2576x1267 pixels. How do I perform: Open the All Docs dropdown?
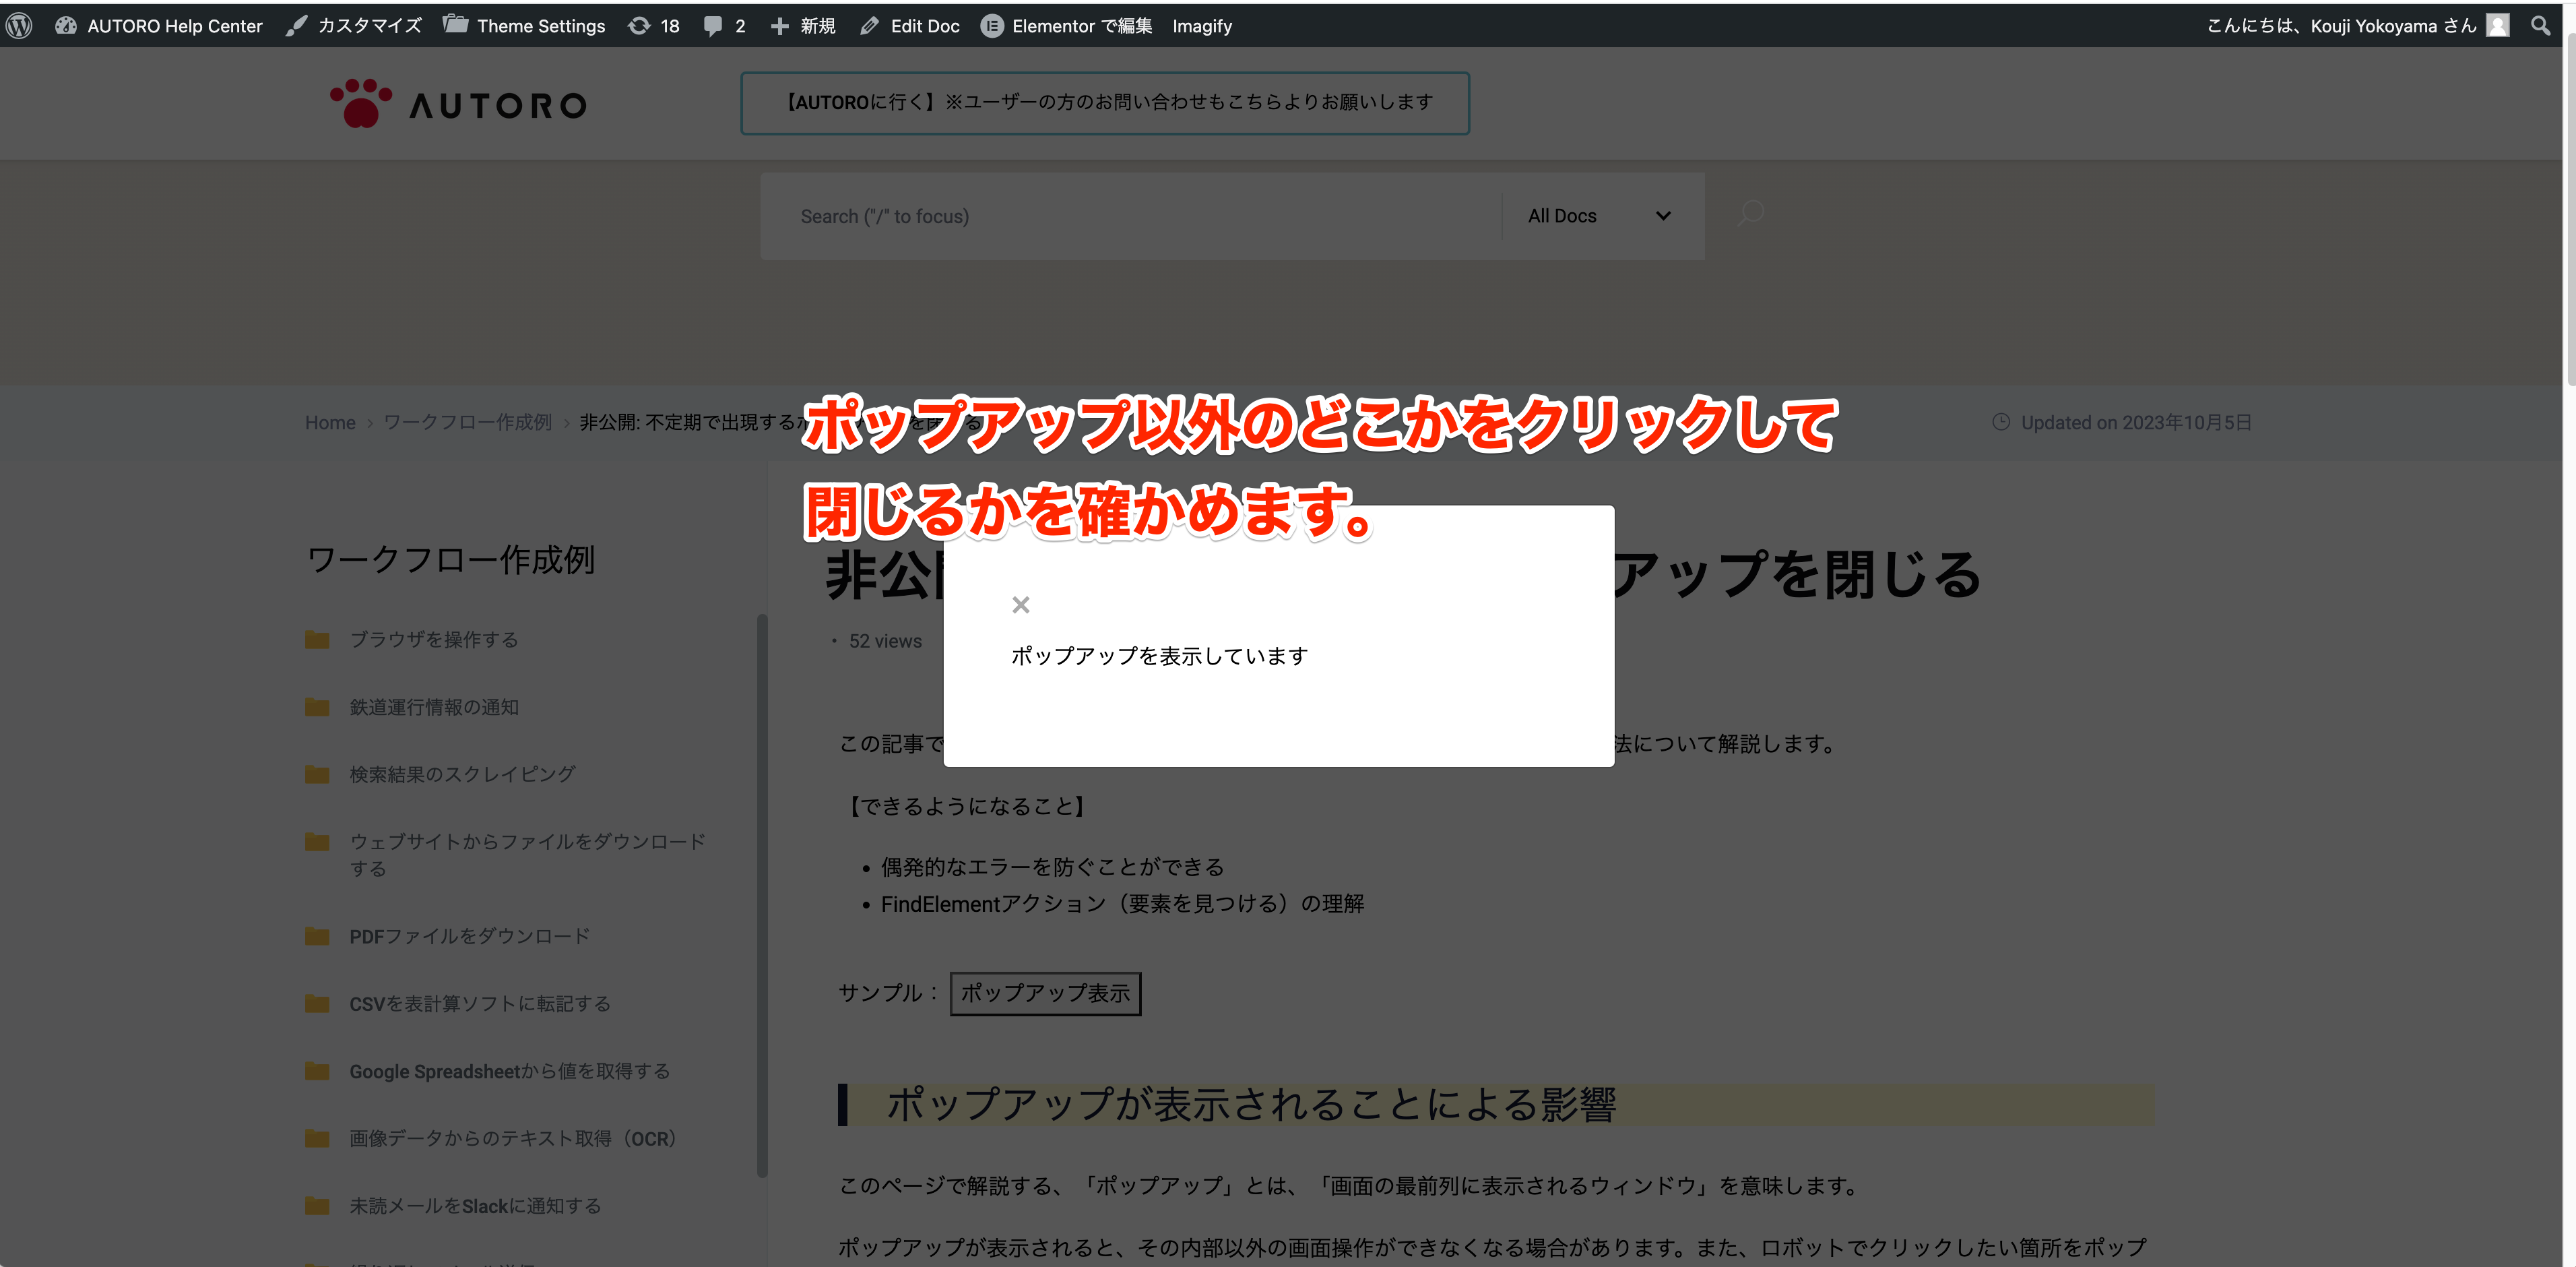click(x=1599, y=215)
